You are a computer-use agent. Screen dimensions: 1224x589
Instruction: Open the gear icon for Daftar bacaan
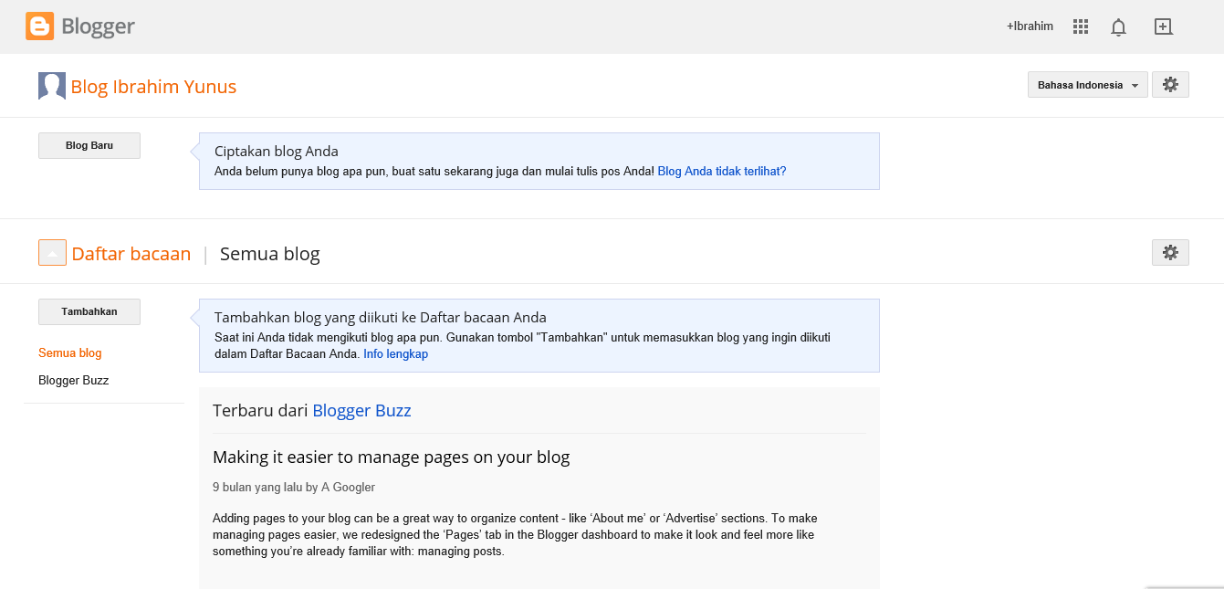1169,252
